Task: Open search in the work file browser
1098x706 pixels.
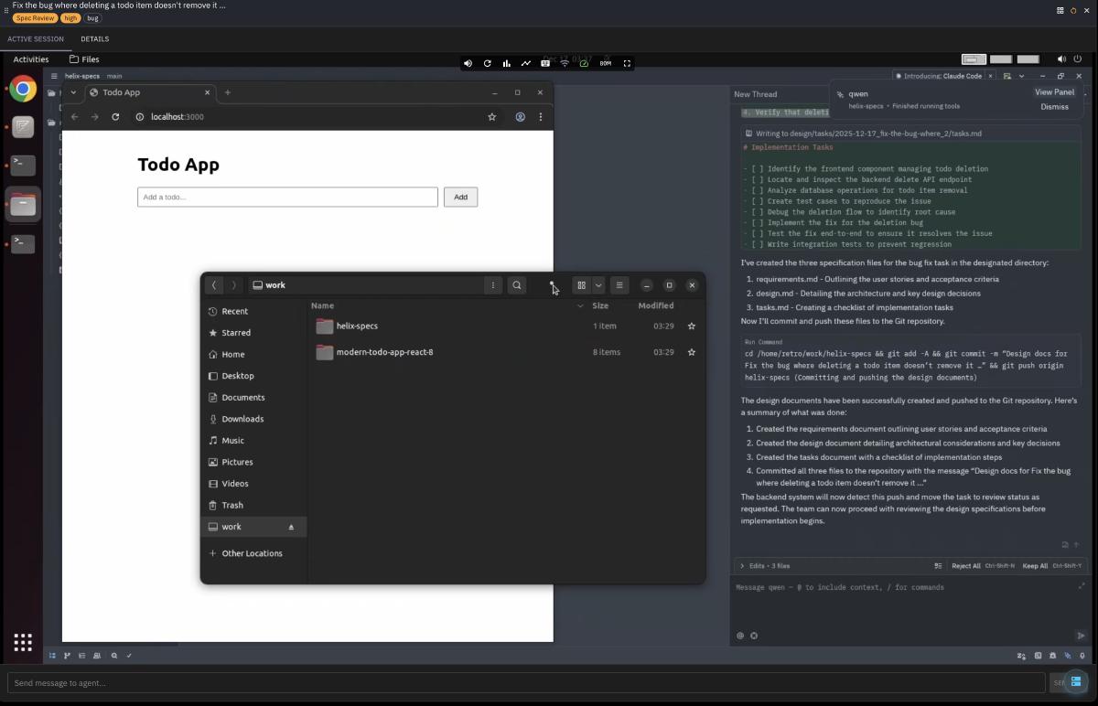Action: 517,285
